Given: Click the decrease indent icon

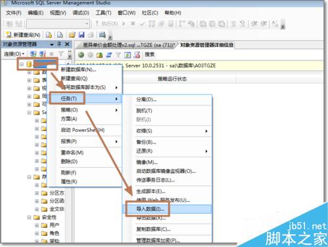Looking at the screenshot, I should point(254,24).
